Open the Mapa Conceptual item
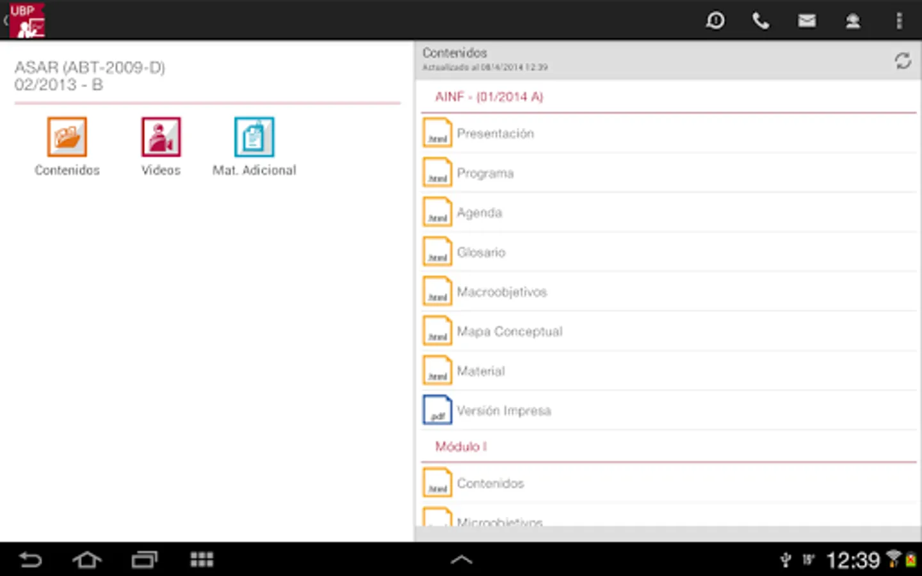Screen dimensions: 922x576 tap(669, 332)
